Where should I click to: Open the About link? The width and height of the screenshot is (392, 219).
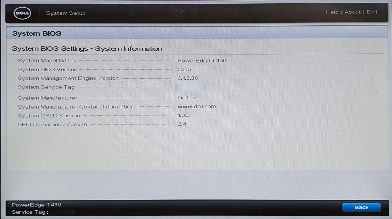[x=352, y=12]
